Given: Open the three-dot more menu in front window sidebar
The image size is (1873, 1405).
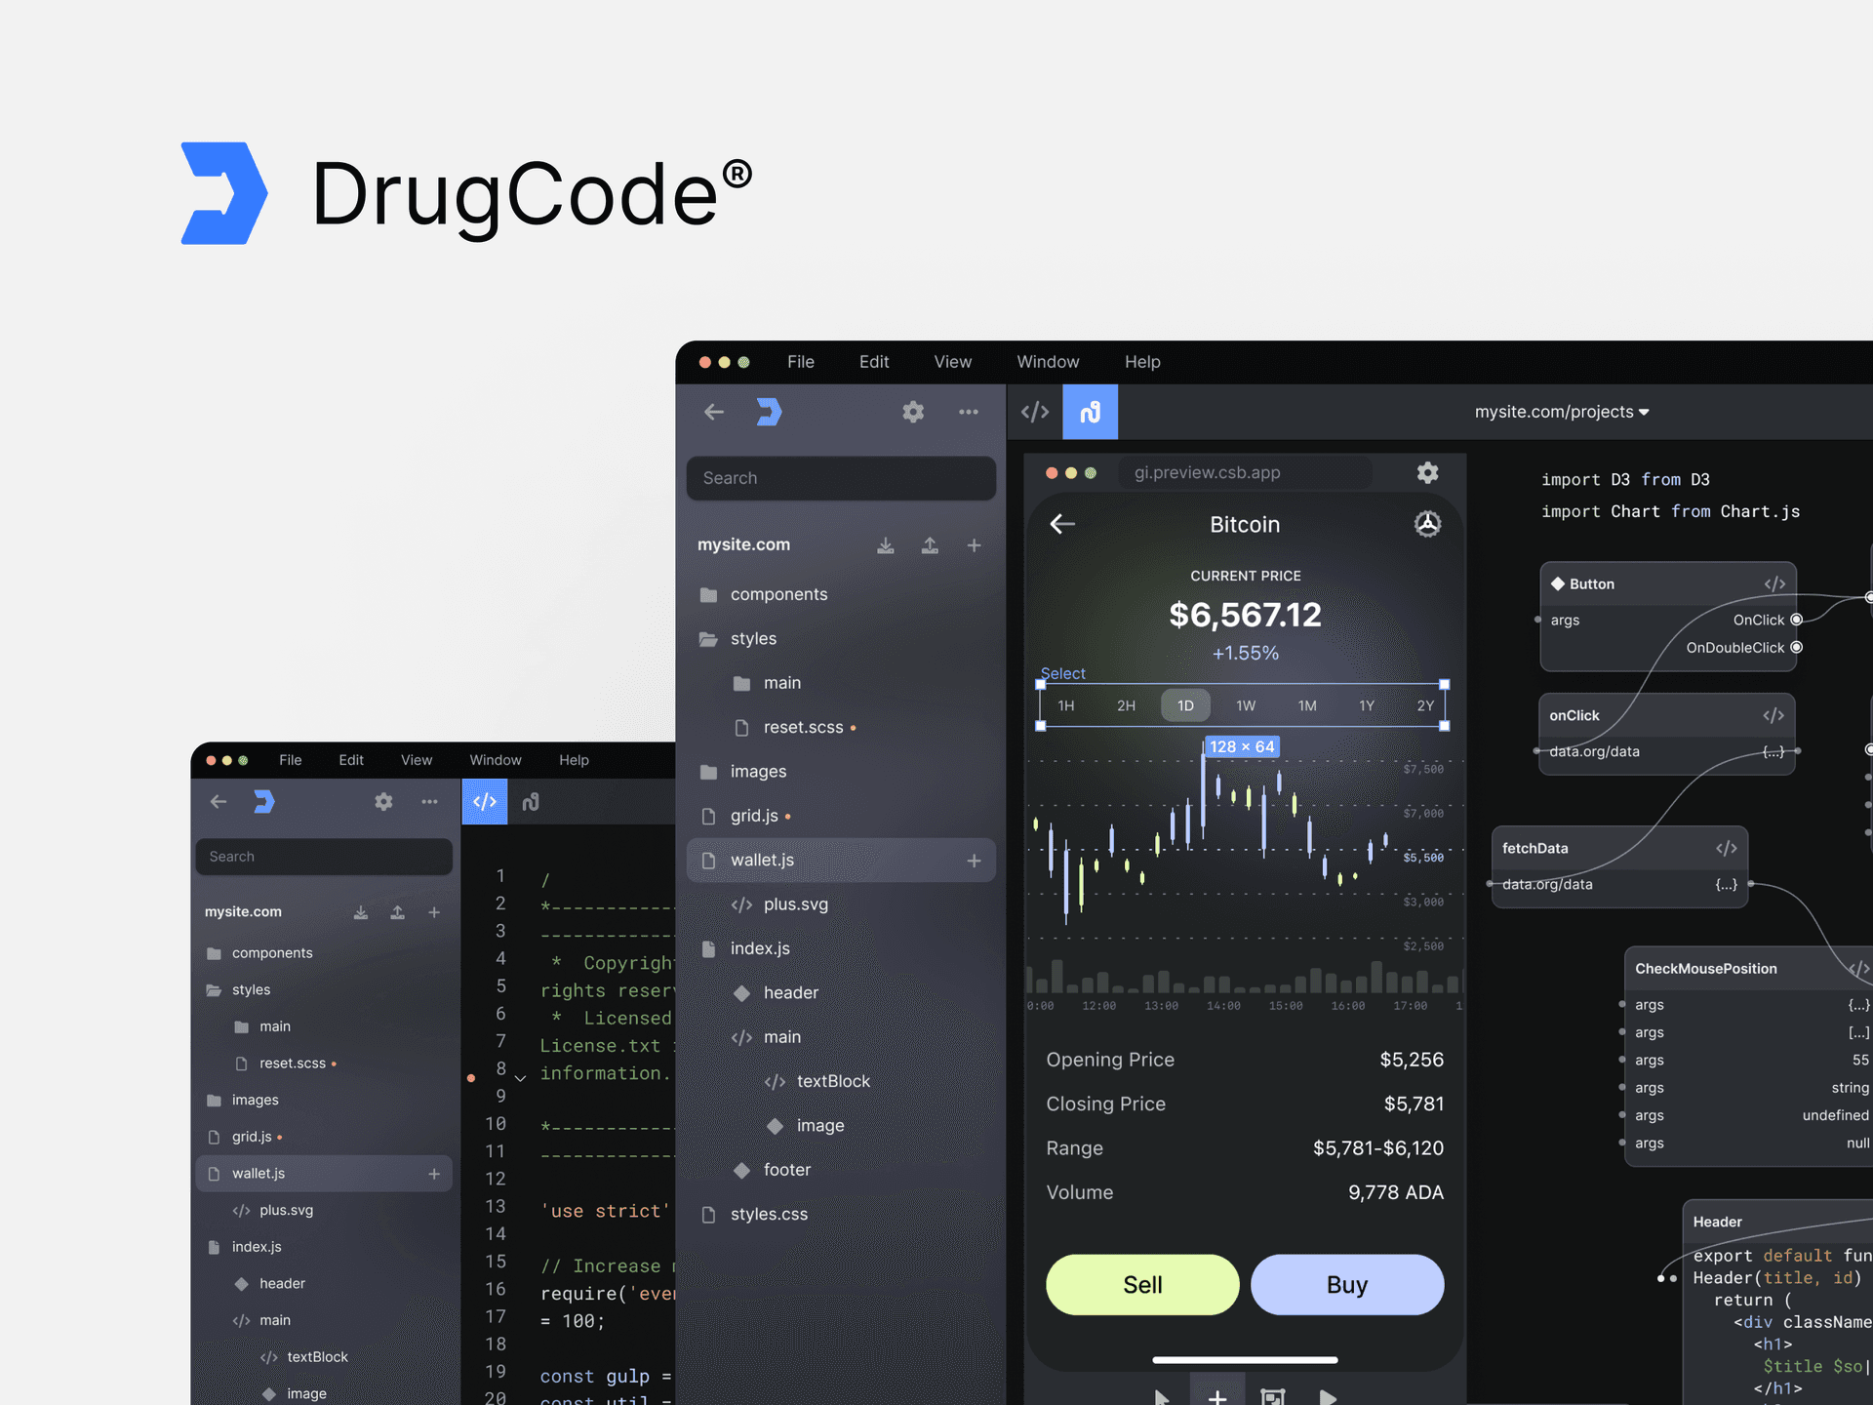Looking at the screenshot, I should click(x=969, y=412).
